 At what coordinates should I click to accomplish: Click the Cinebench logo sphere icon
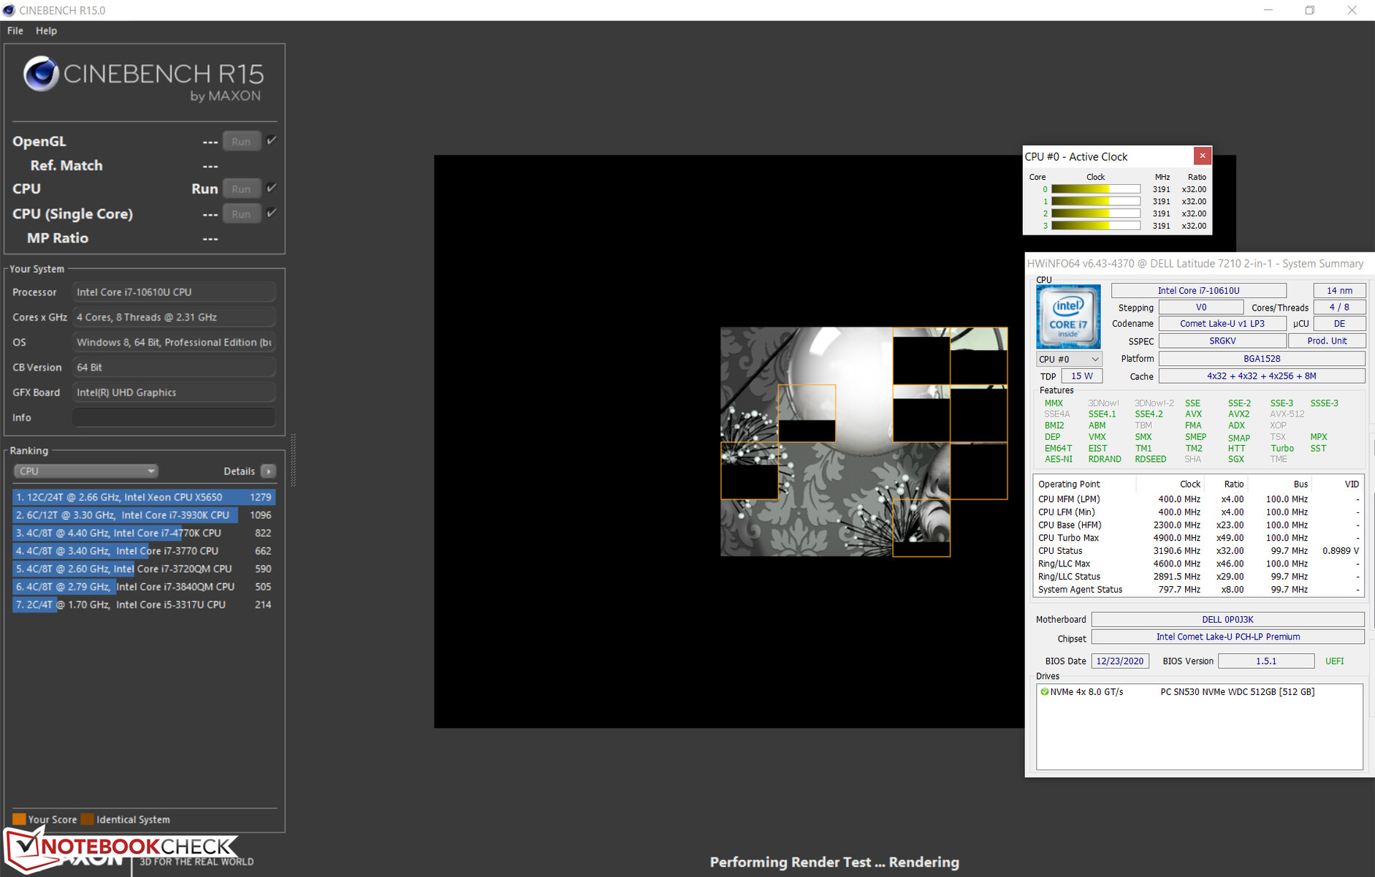40,74
